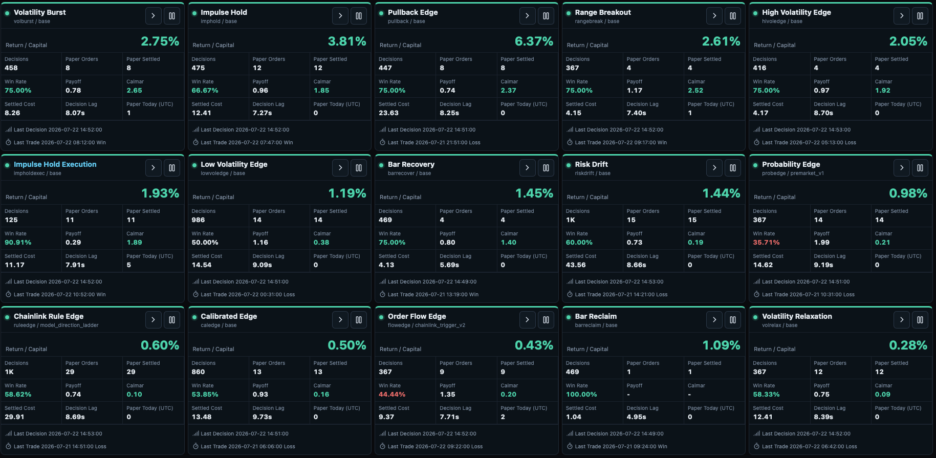The image size is (936, 458).
Task: Toggle pause on High Volatility Edge
Action: pyautogui.click(x=920, y=16)
